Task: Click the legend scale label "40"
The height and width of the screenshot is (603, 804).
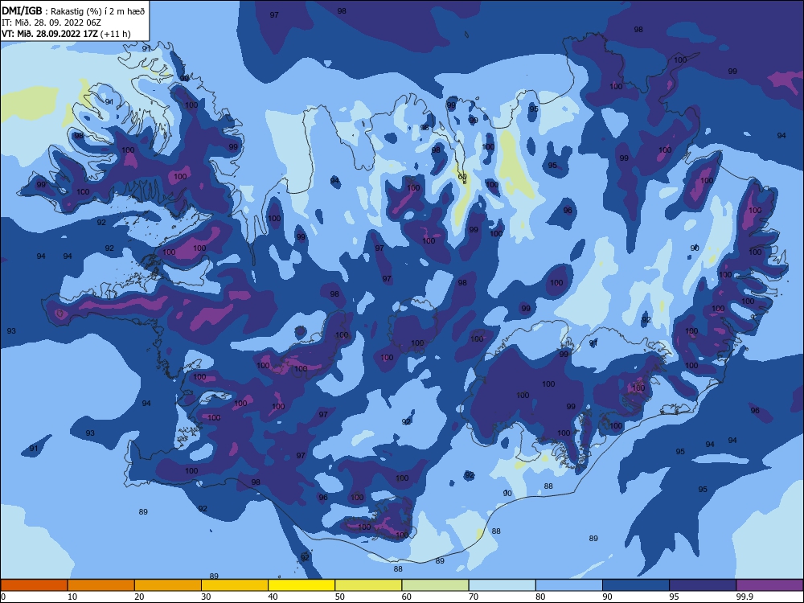Action: coord(273,597)
